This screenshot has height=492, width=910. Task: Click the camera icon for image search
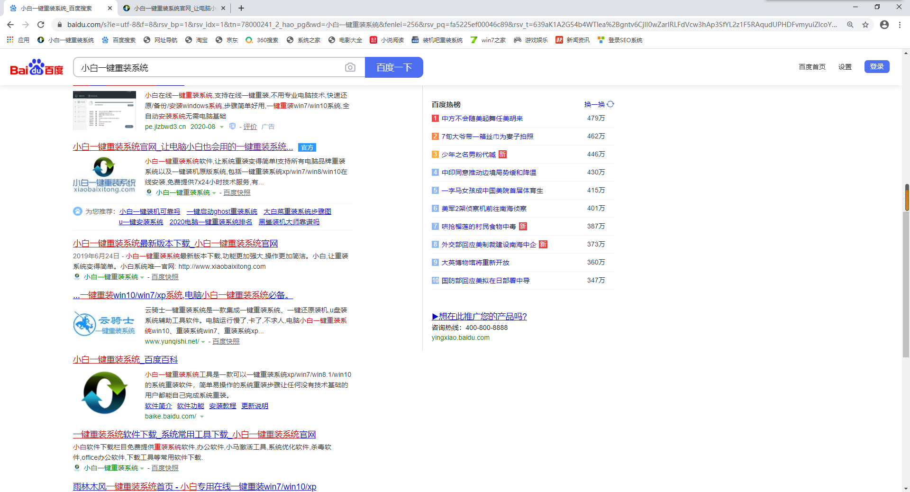(350, 67)
